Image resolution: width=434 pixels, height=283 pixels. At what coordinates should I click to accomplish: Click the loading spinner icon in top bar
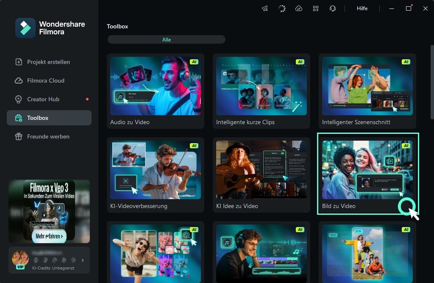(x=282, y=8)
